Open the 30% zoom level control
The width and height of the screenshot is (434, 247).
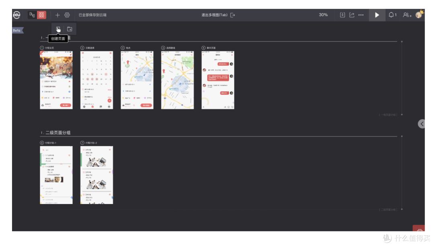(x=323, y=15)
